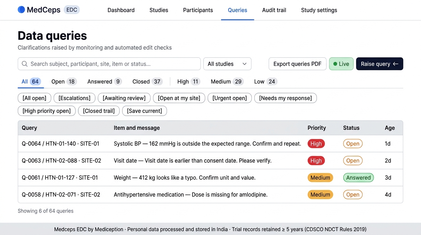Apply the [Open at my site] filter

tap(179, 98)
